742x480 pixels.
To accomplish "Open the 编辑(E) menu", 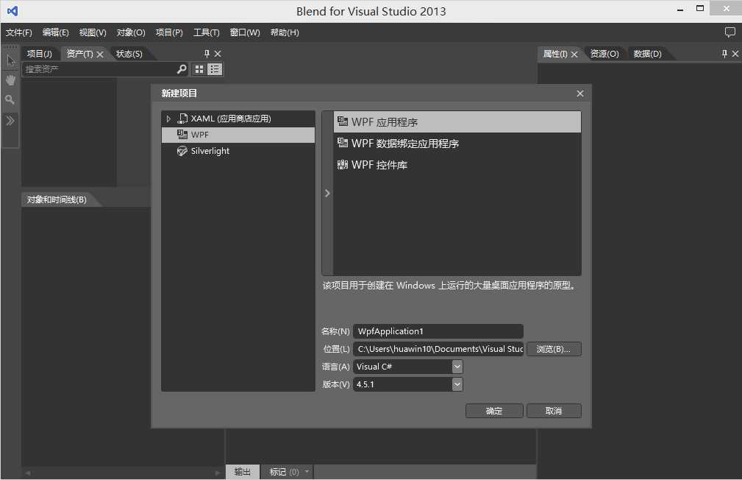I will 55,32.
